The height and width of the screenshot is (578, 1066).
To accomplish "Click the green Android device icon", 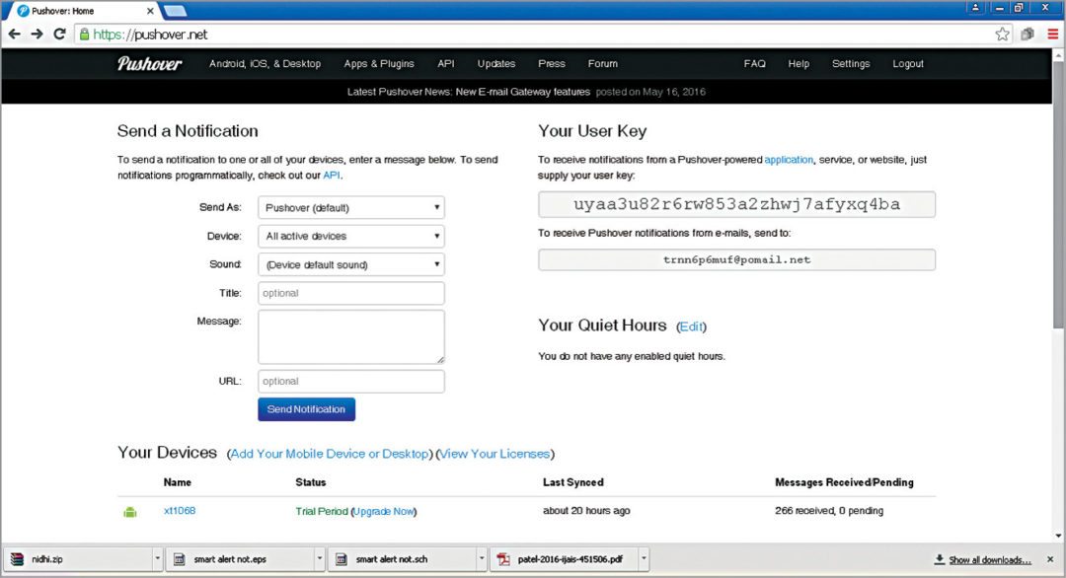I will [x=129, y=512].
